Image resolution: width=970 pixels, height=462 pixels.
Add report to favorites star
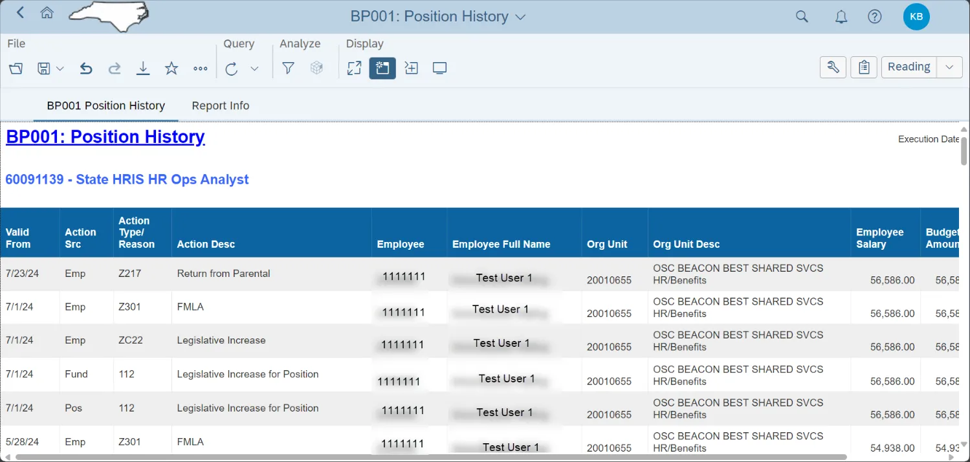(171, 69)
